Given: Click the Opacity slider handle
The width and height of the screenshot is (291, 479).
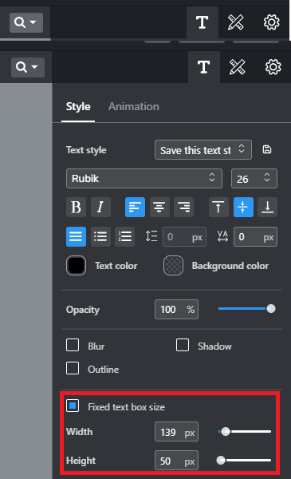Looking at the screenshot, I should point(270,309).
